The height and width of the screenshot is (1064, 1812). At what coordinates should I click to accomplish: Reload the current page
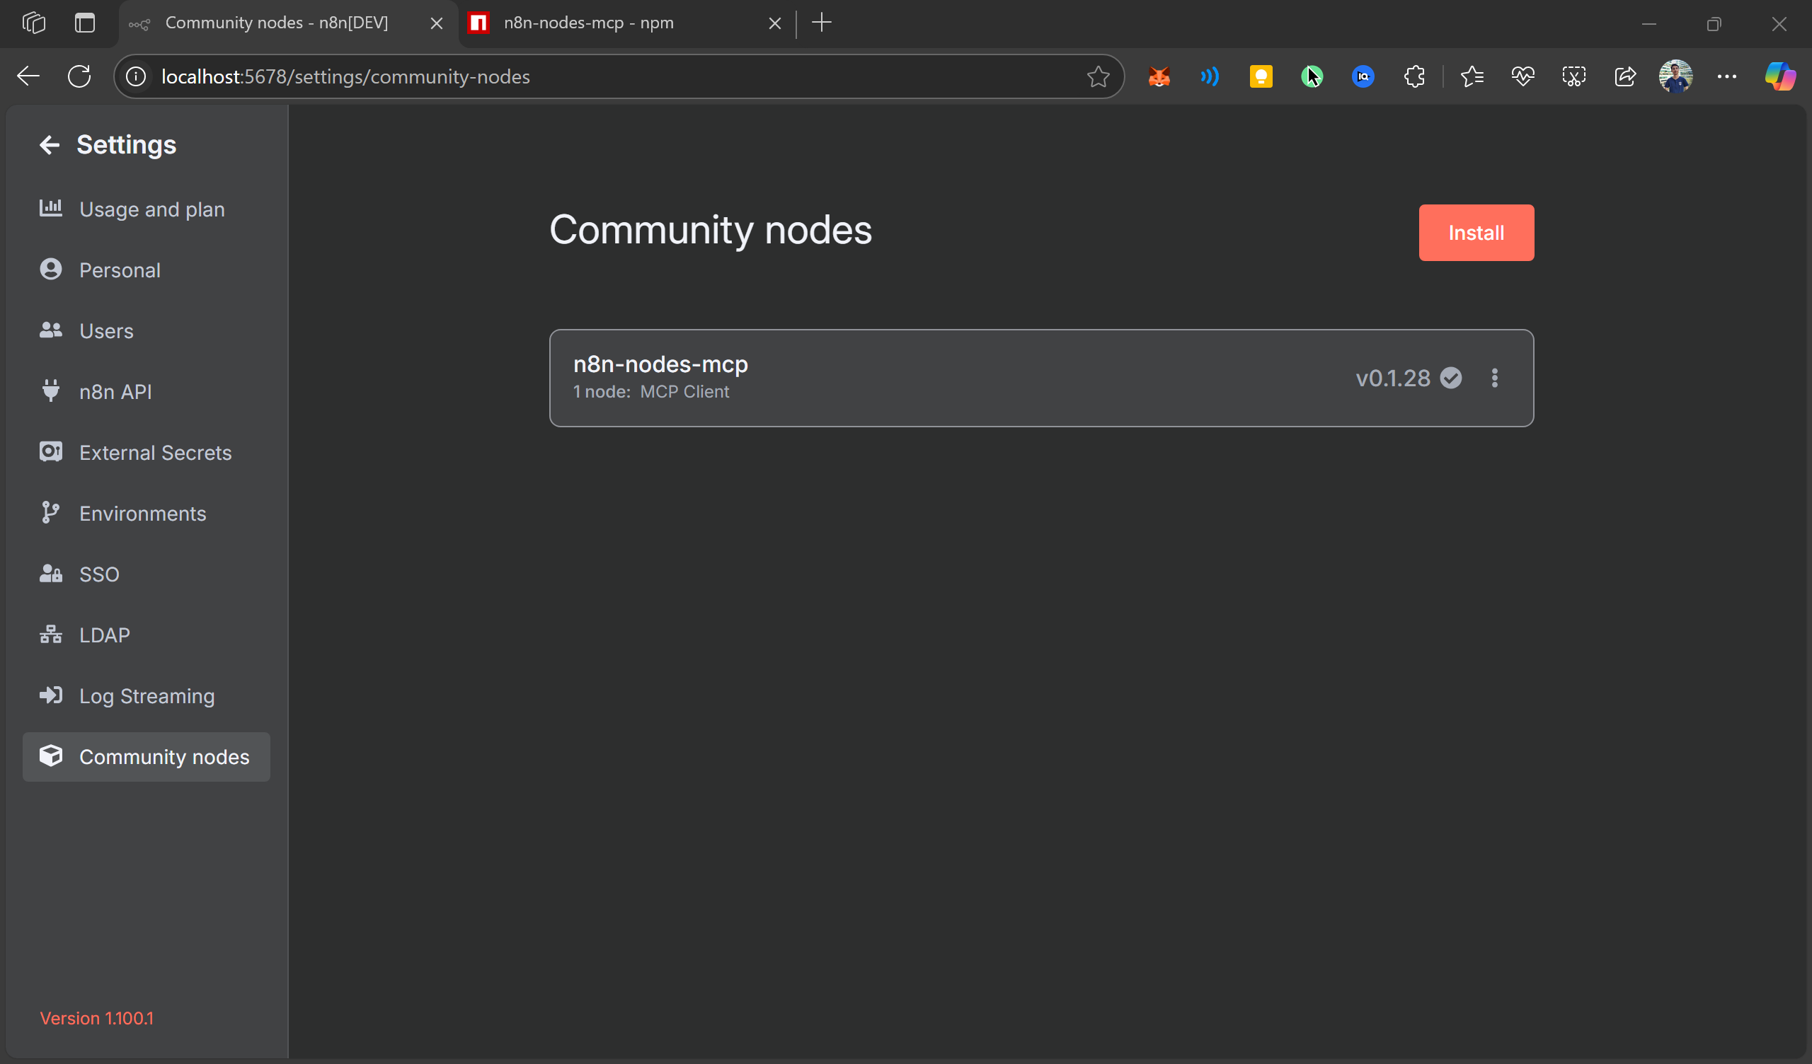[x=79, y=76]
